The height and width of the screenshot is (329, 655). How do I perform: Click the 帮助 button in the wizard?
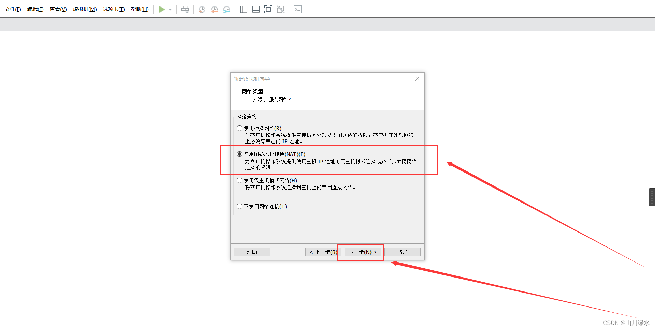point(251,252)
